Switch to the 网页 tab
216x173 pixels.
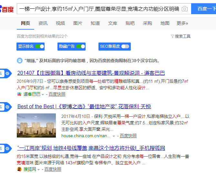(x=26, y=23)
